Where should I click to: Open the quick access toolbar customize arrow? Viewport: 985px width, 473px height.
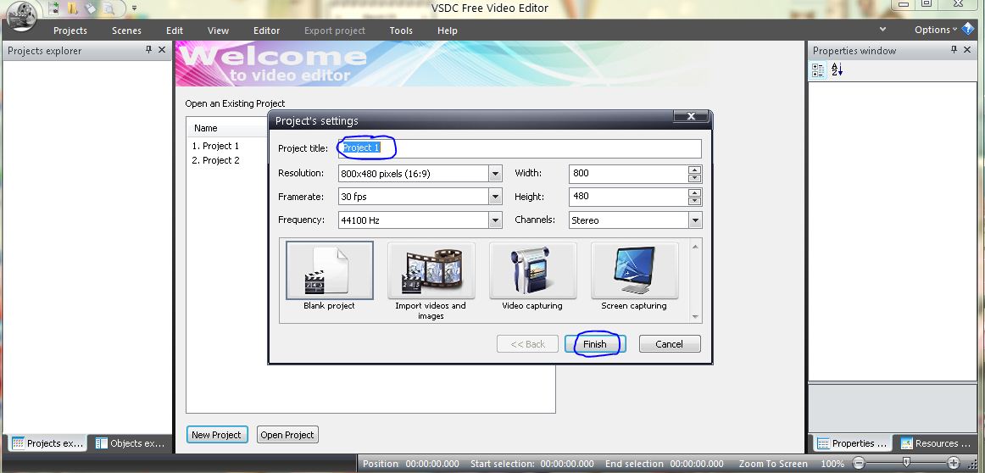pos(135,8)
